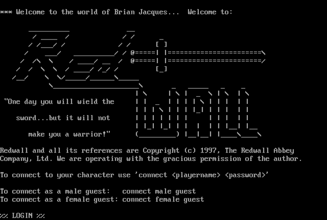Click the sword pommel @ symbols
Viewport: 327px width, 220px height.
click(133, 56)
